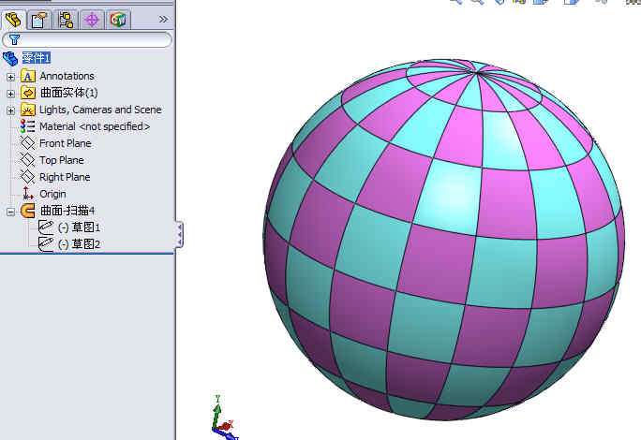Screen dimensions: 641x440
Task: Click the Front Plane icon
Action: point(28,143)
